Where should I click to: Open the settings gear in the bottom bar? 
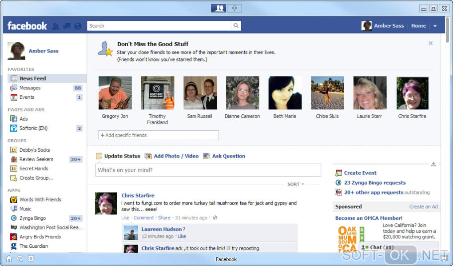point(31,258)
